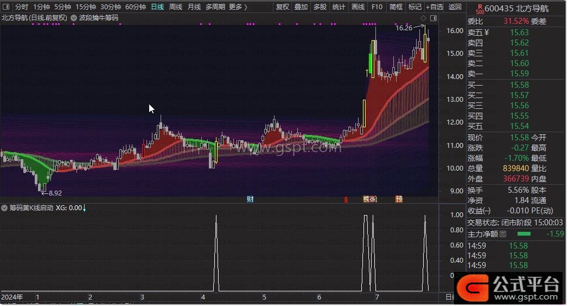Click the 外盘 366739 value

click(x=516, y=179)
